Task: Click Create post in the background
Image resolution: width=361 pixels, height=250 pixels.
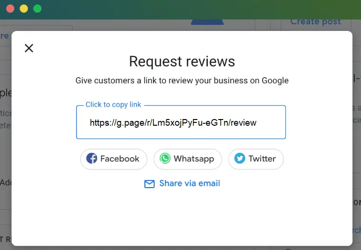Action: [x=315, y=22]
